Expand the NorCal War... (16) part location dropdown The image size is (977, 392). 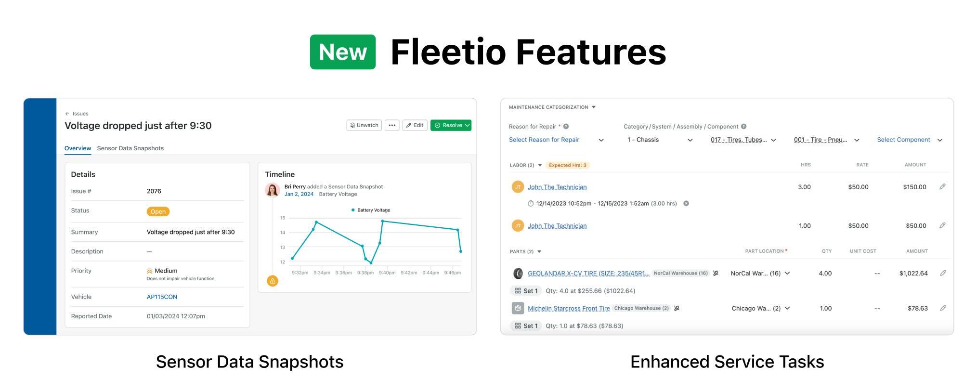pyautogui.click(x=760, y=273)
